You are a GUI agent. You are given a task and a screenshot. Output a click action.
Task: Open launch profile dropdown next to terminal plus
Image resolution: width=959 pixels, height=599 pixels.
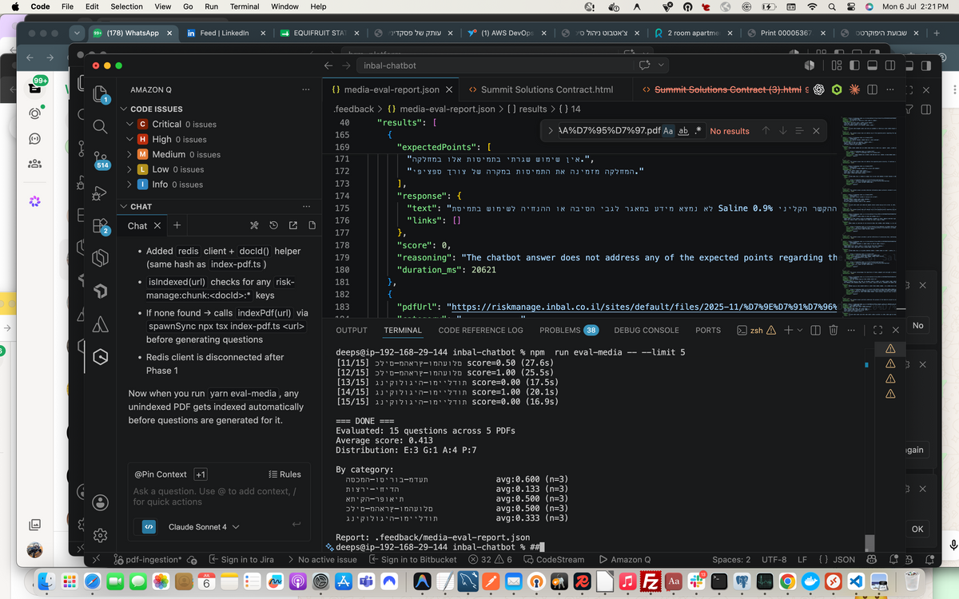800,330
